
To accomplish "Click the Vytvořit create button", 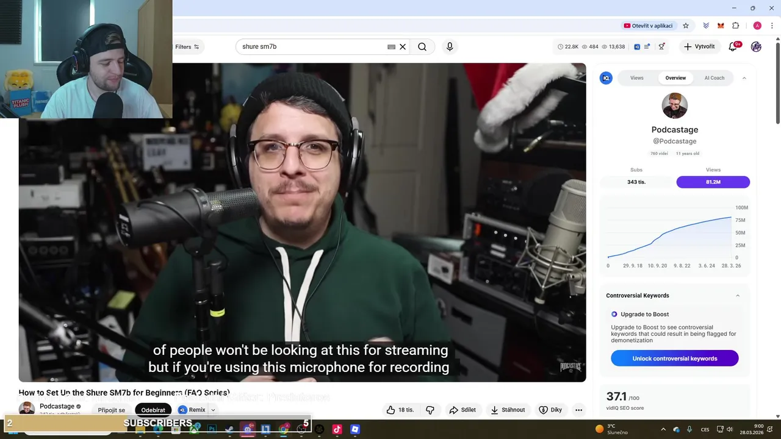I will (x=699, y=47).
